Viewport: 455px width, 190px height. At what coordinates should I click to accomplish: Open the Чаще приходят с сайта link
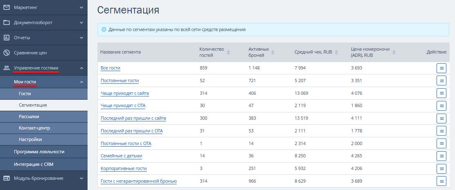125,93
